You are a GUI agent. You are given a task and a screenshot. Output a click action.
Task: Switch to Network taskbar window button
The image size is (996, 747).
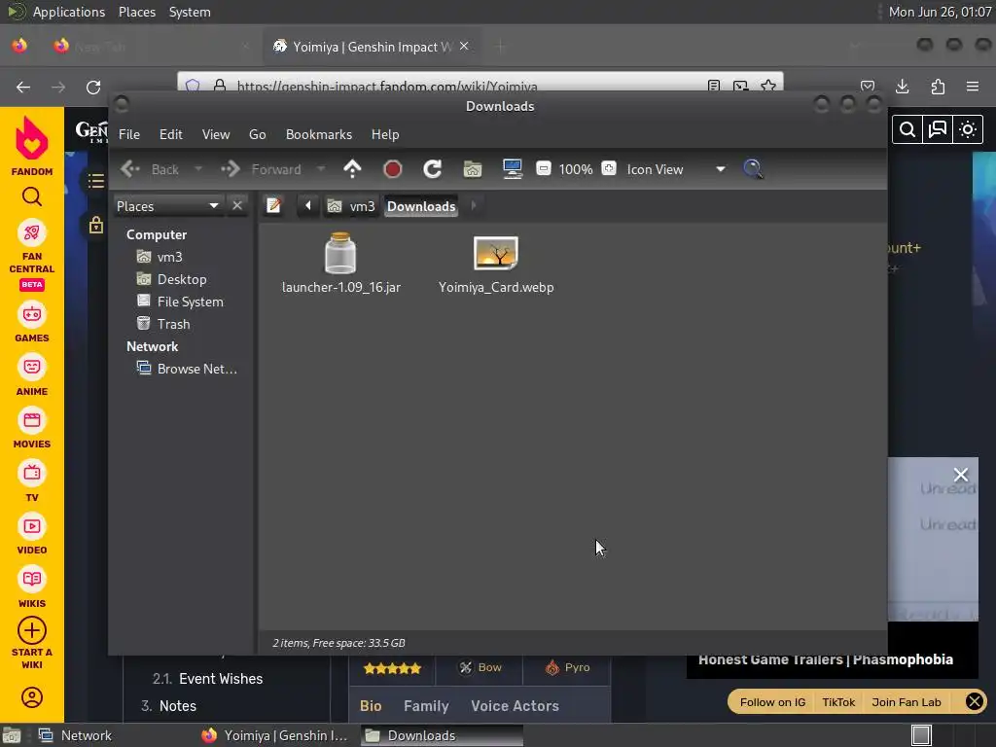tap(75, 735)
